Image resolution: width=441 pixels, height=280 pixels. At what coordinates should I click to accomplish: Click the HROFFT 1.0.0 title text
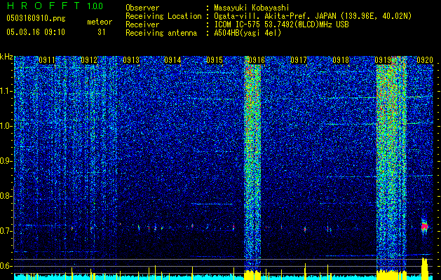[55, 6]
